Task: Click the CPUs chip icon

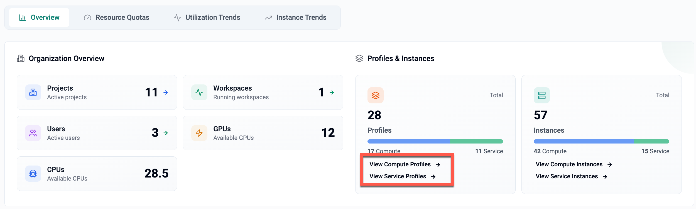Action: [33, 174]
